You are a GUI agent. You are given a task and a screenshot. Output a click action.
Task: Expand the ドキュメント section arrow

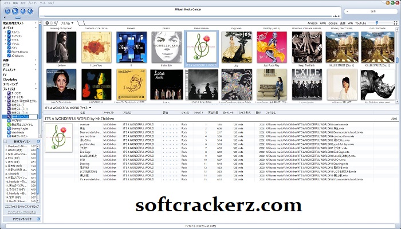pyautogui.click(x=36, y=69)
